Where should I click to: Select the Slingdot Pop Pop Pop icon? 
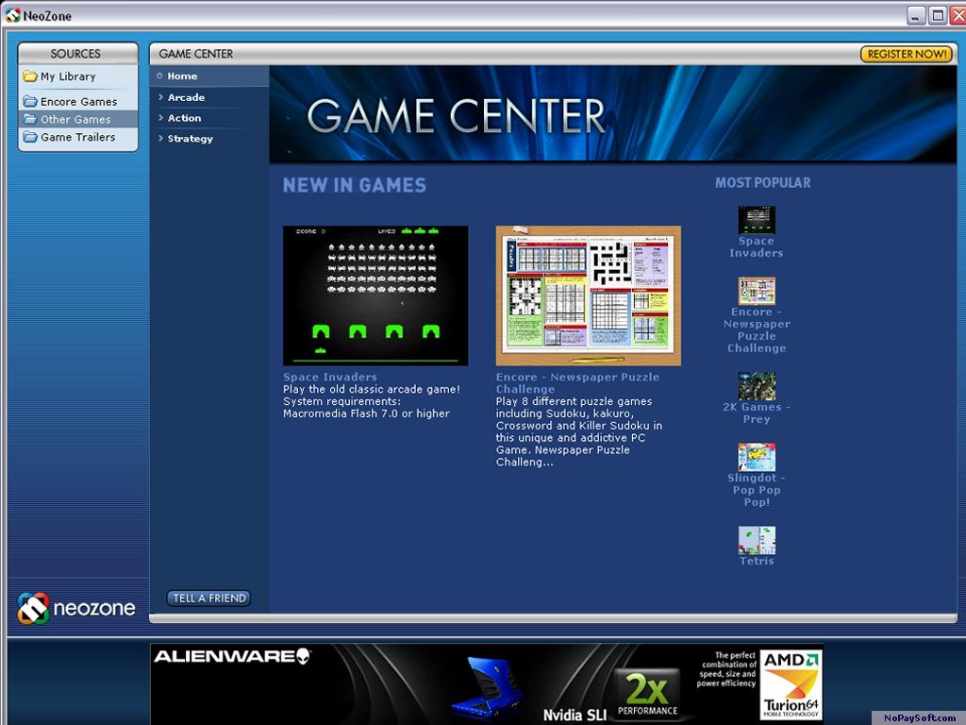757,457
